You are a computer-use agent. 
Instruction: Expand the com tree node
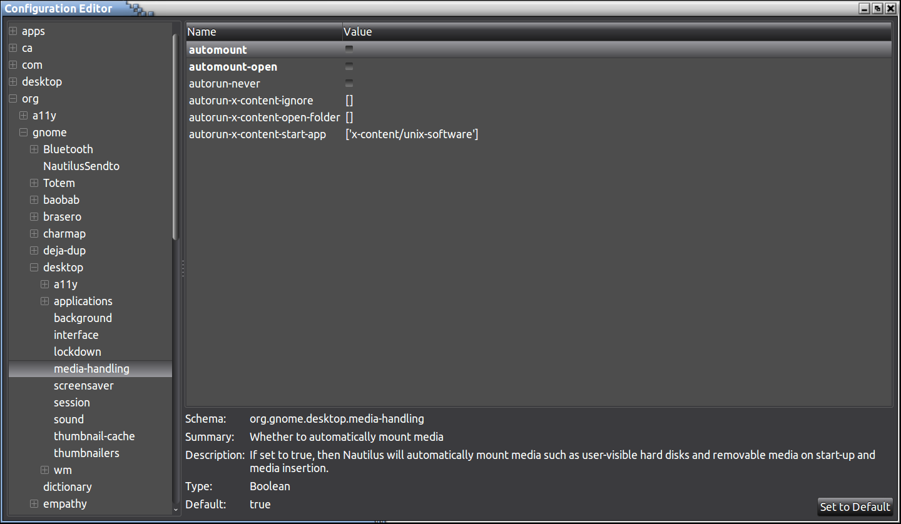pos(13,64)
